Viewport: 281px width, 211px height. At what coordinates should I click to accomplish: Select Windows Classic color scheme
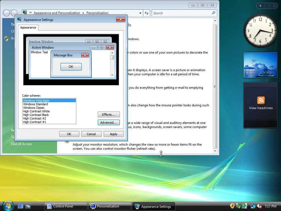(x=49, y=108)
